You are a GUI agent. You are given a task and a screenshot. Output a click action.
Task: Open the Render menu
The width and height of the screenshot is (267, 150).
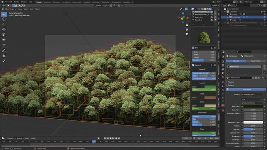pyautogui.click(x=17, y=2)
